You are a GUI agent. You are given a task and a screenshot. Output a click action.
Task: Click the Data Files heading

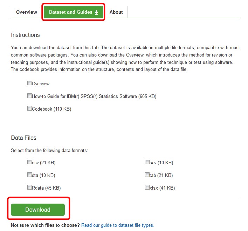click(23, 138)
